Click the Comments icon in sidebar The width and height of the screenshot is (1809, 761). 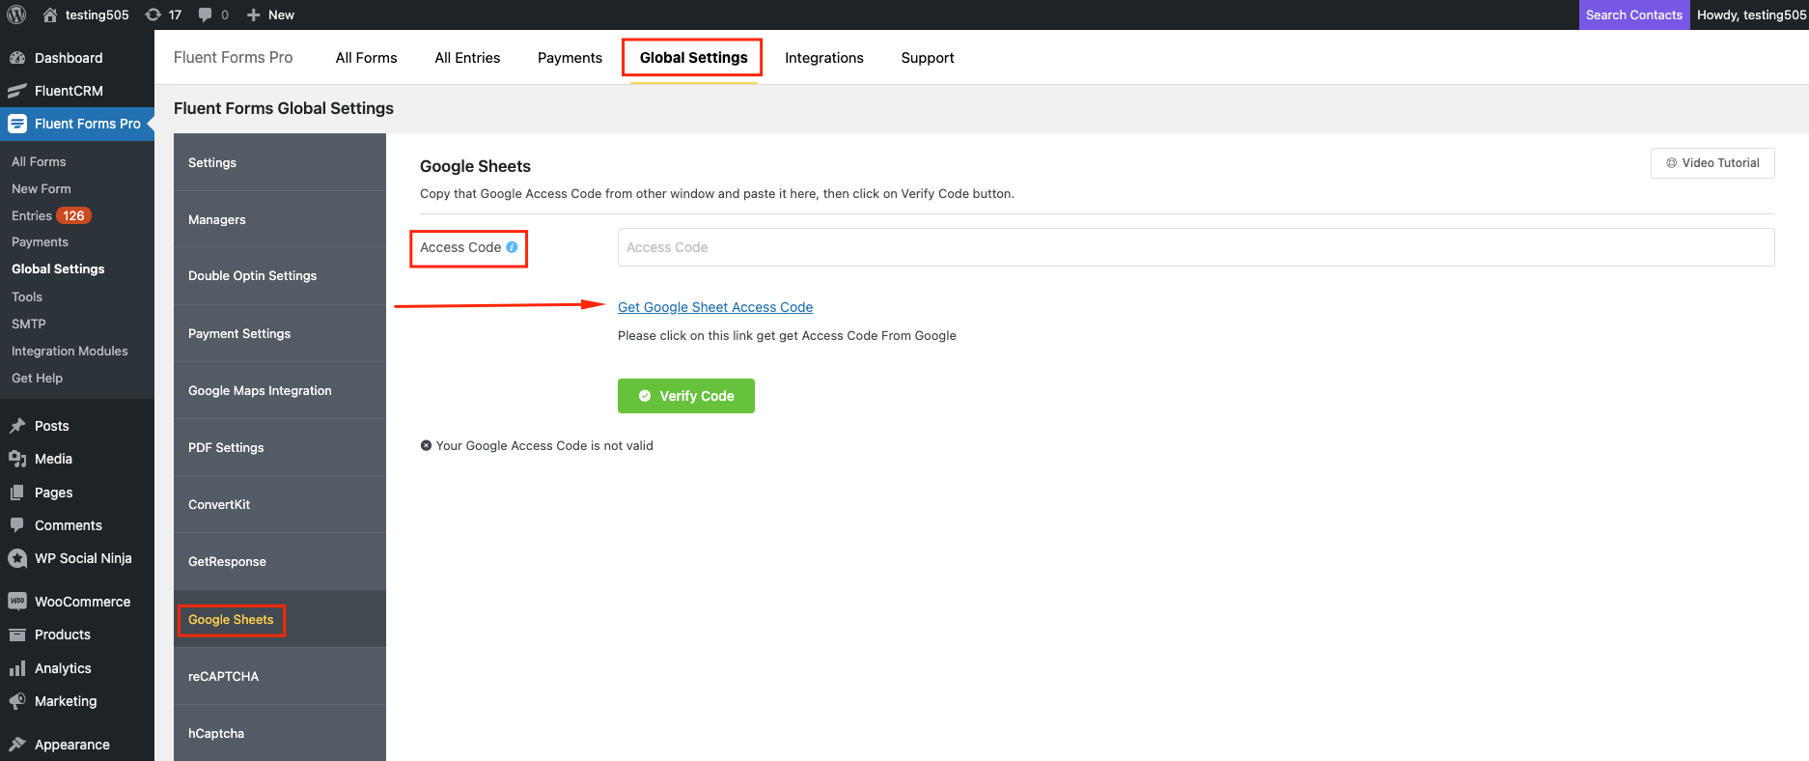click(17, 525)
